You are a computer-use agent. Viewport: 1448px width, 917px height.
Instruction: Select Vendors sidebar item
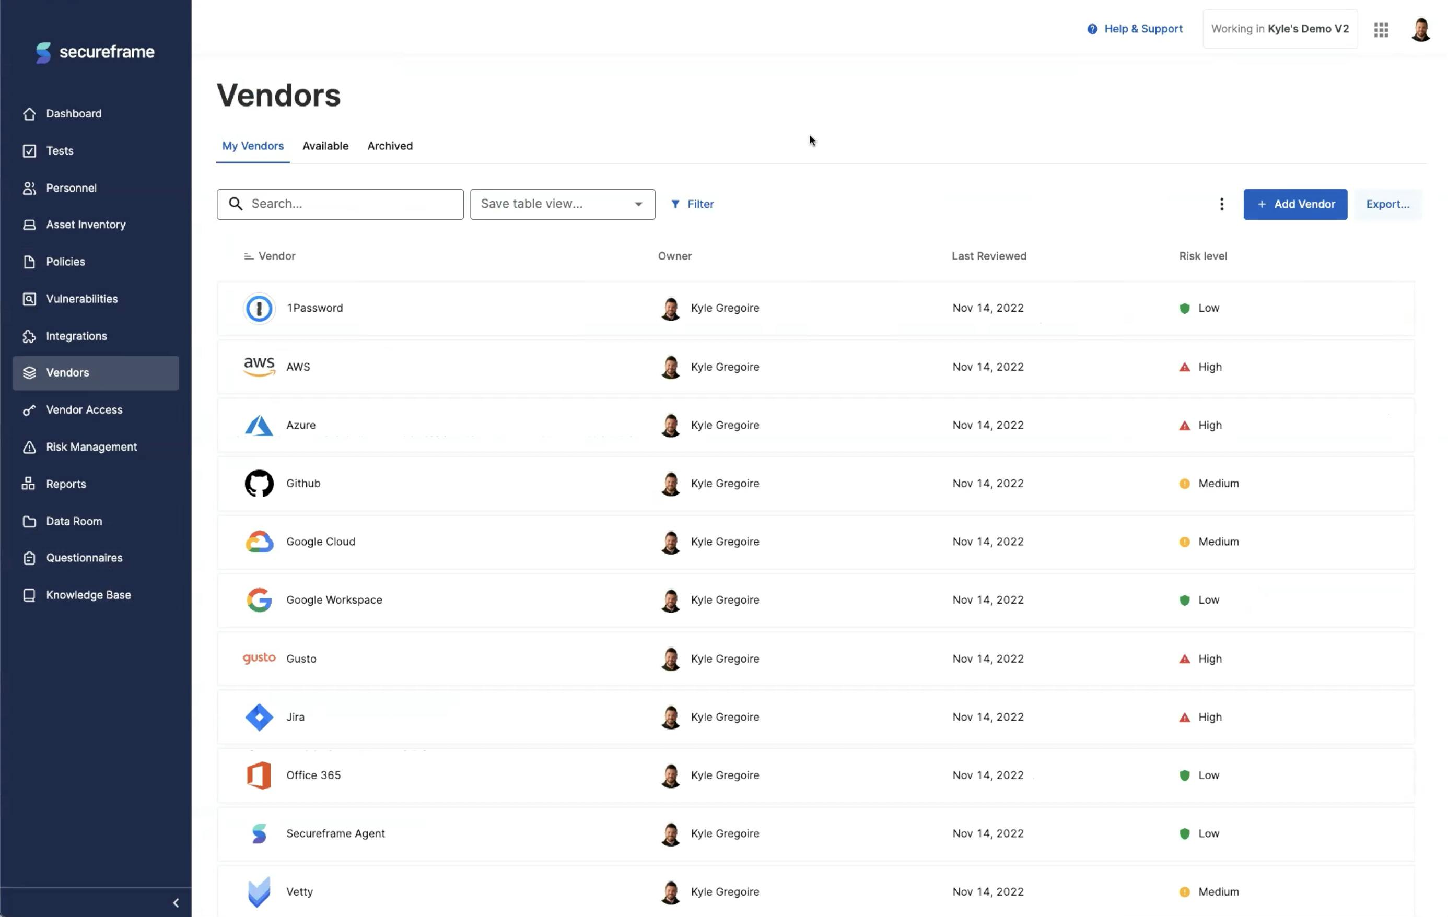point(96,373)
